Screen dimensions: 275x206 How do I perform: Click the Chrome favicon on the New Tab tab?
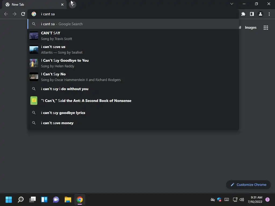[x=8, y=5]
